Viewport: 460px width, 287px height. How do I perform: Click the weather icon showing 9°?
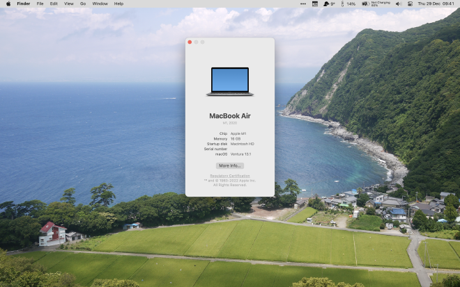click(329, 3)
